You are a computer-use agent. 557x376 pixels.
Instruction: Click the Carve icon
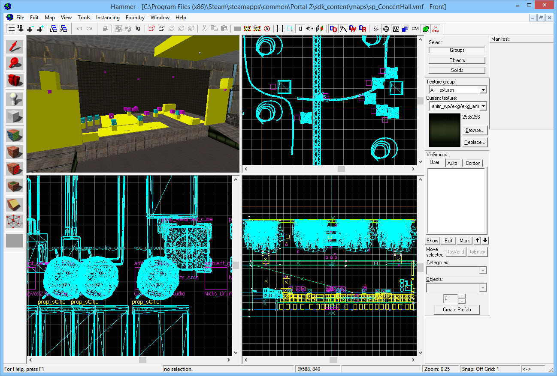point(105,29)
